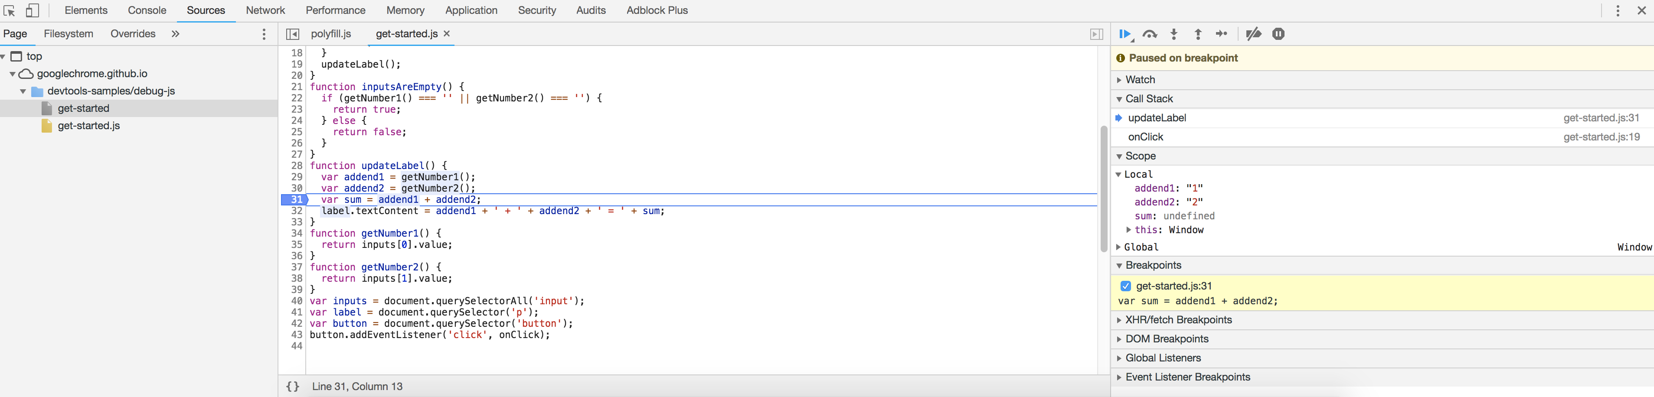This screenshot has width=1654, height=397.
Task: Click the addend1 local variable value
Action: (x=1194, y=188)
